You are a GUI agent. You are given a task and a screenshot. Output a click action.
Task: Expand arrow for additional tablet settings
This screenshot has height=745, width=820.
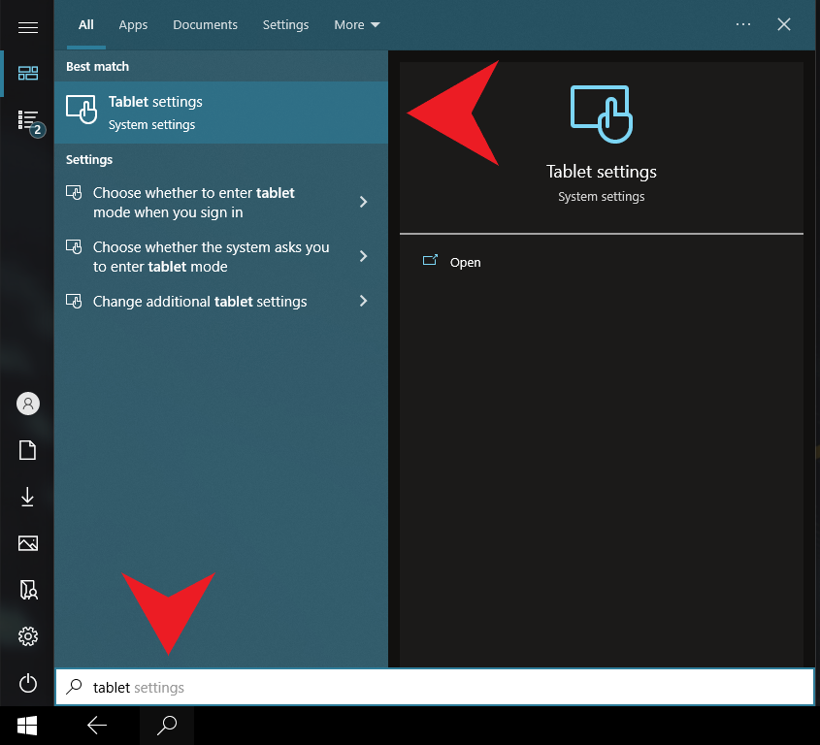364,302
